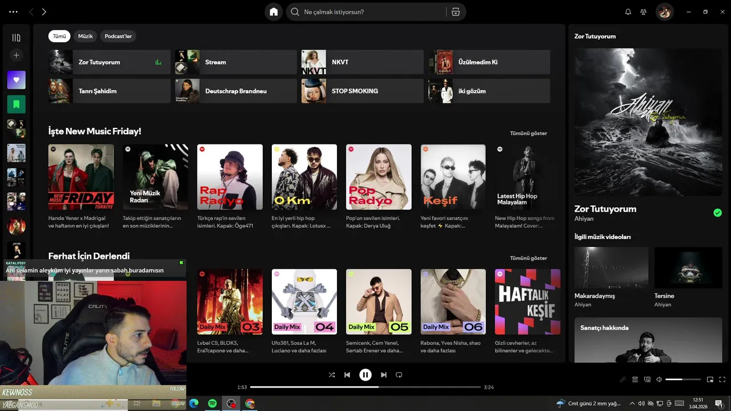Open artist Ahiyan under Zor Tutuyorum title
731x411 pixels.
[x=584, y=219]
